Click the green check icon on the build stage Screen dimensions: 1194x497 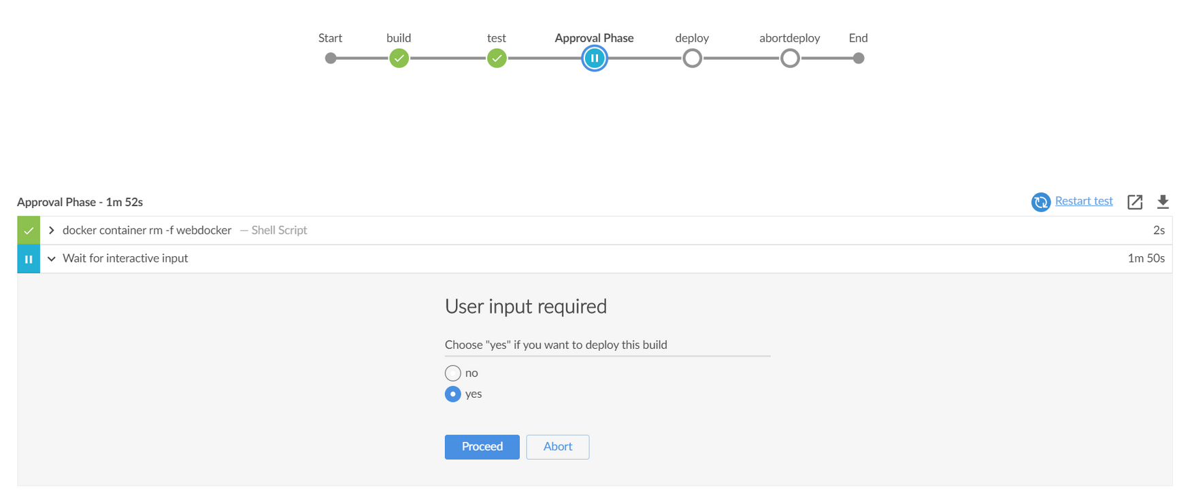[x=399, y=58]
